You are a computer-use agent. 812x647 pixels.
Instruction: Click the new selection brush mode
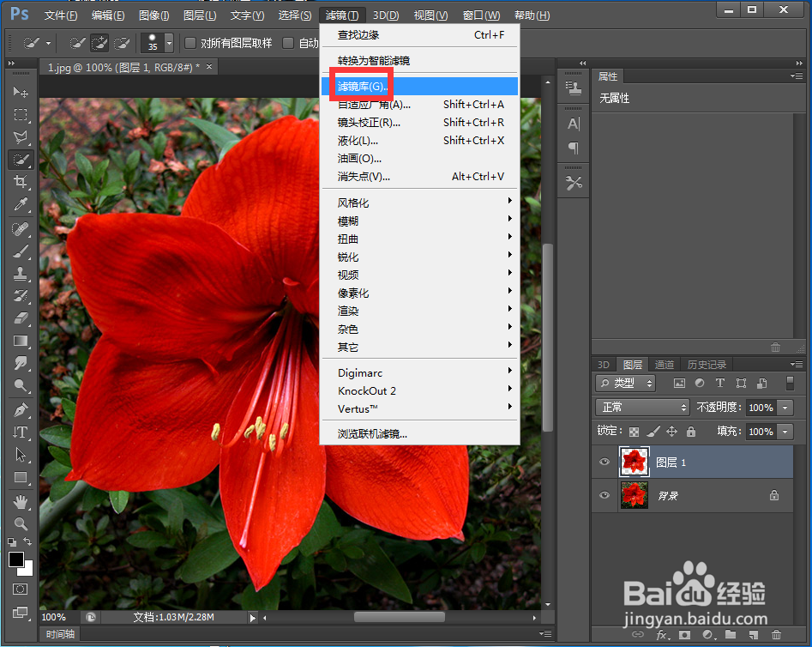[x=77, y=43]
